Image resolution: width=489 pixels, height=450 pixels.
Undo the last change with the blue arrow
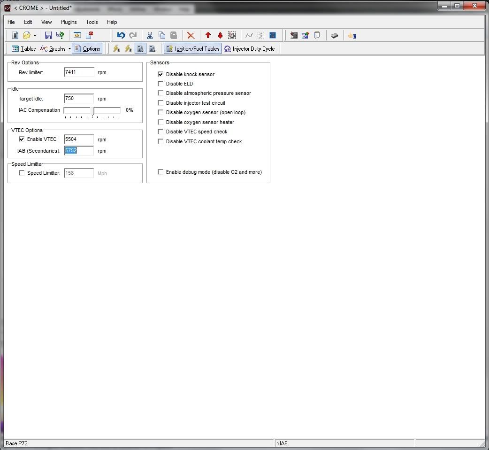121,35
